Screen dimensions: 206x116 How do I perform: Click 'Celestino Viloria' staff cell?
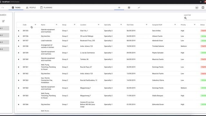click(158, 80)
